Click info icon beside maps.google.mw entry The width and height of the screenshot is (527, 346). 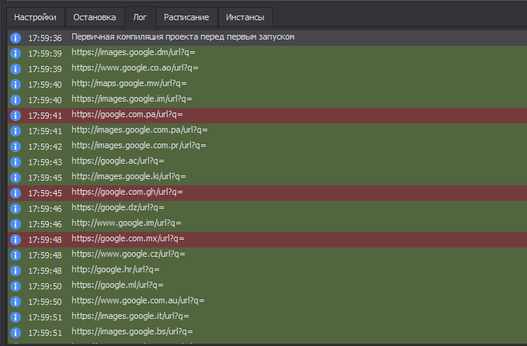tap(15, 84)
